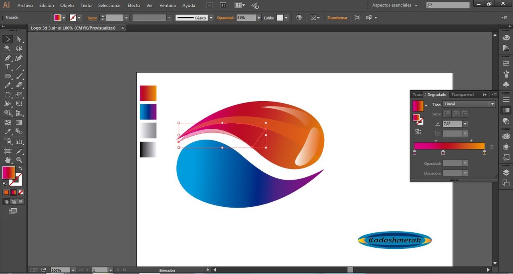Select the Ellipse tool
The height and width of the screenshot is (274, 513).
tap(8, 76)
